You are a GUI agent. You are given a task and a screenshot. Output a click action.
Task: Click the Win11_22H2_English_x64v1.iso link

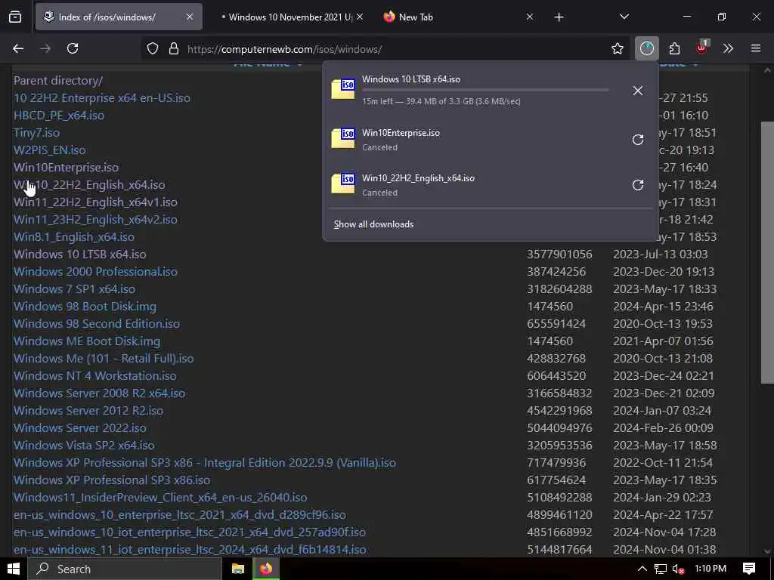(95, 202)
